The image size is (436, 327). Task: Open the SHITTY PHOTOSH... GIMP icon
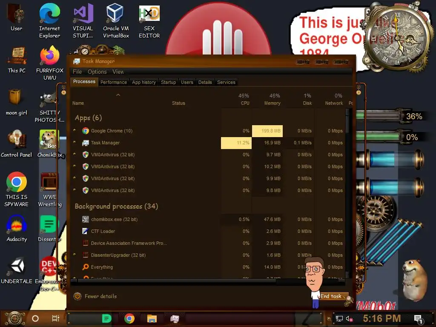click(49, 107)
